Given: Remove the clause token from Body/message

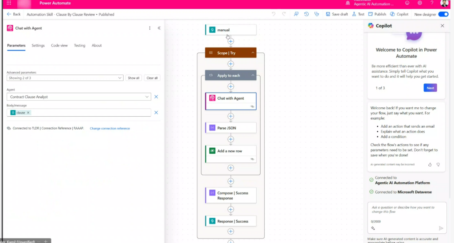Looking at the screenshot, I should coord(28,113).
